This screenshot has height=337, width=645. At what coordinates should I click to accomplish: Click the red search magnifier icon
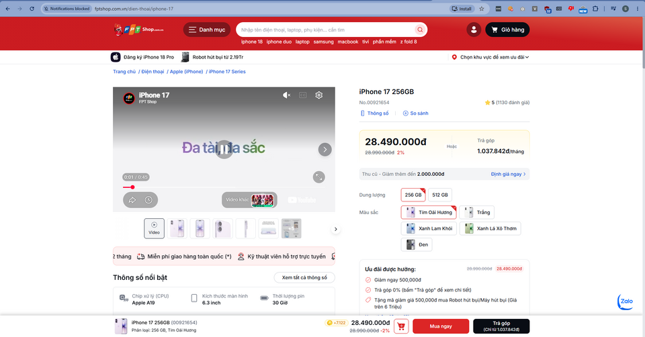420,30
